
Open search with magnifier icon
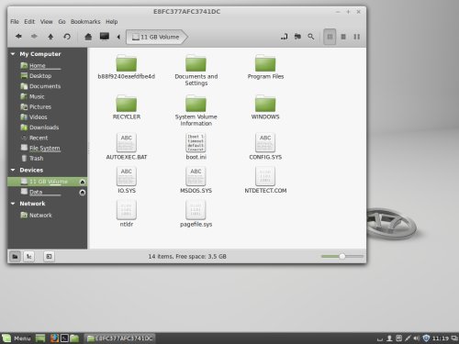(311, 37)
